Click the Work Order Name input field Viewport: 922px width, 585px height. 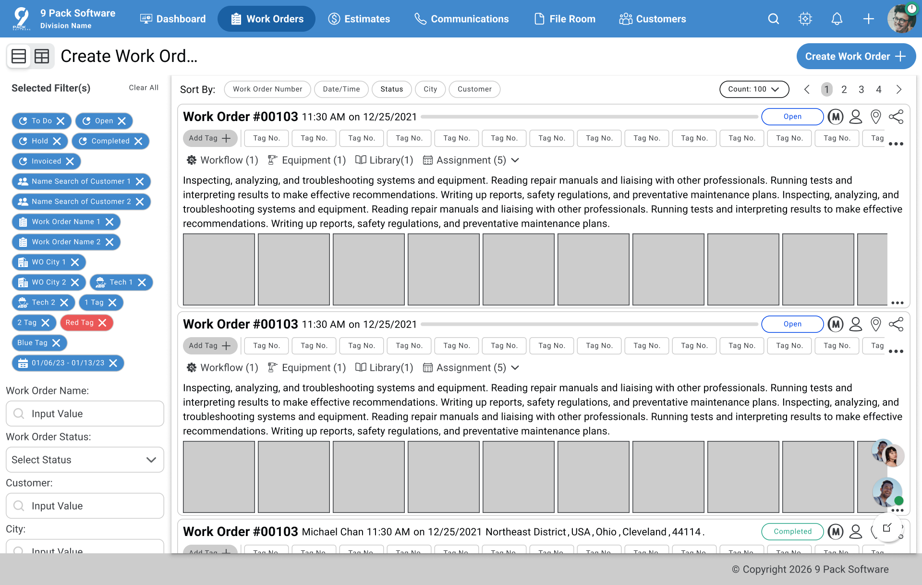(x=85, y=414)
